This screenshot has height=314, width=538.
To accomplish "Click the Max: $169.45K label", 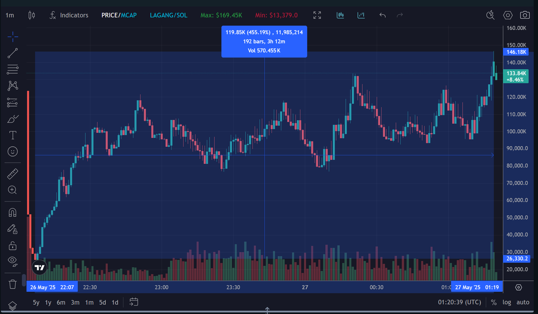I will 221,15.
